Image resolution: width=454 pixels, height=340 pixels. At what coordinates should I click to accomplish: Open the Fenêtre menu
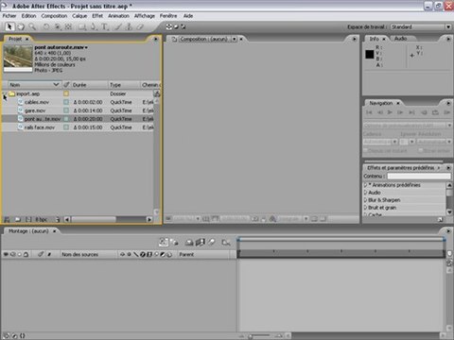click(x=168, y=16)
